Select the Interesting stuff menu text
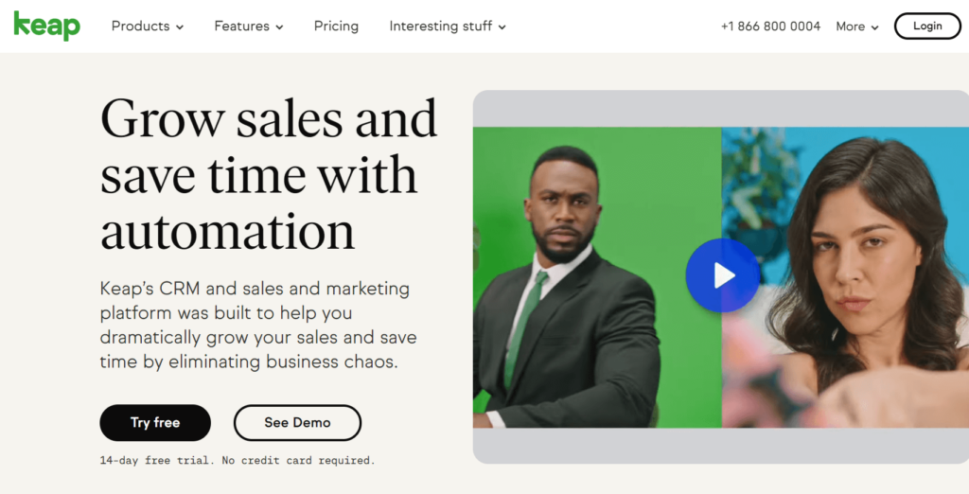Viewport: 969px width, 494px height. coord(440,26)
